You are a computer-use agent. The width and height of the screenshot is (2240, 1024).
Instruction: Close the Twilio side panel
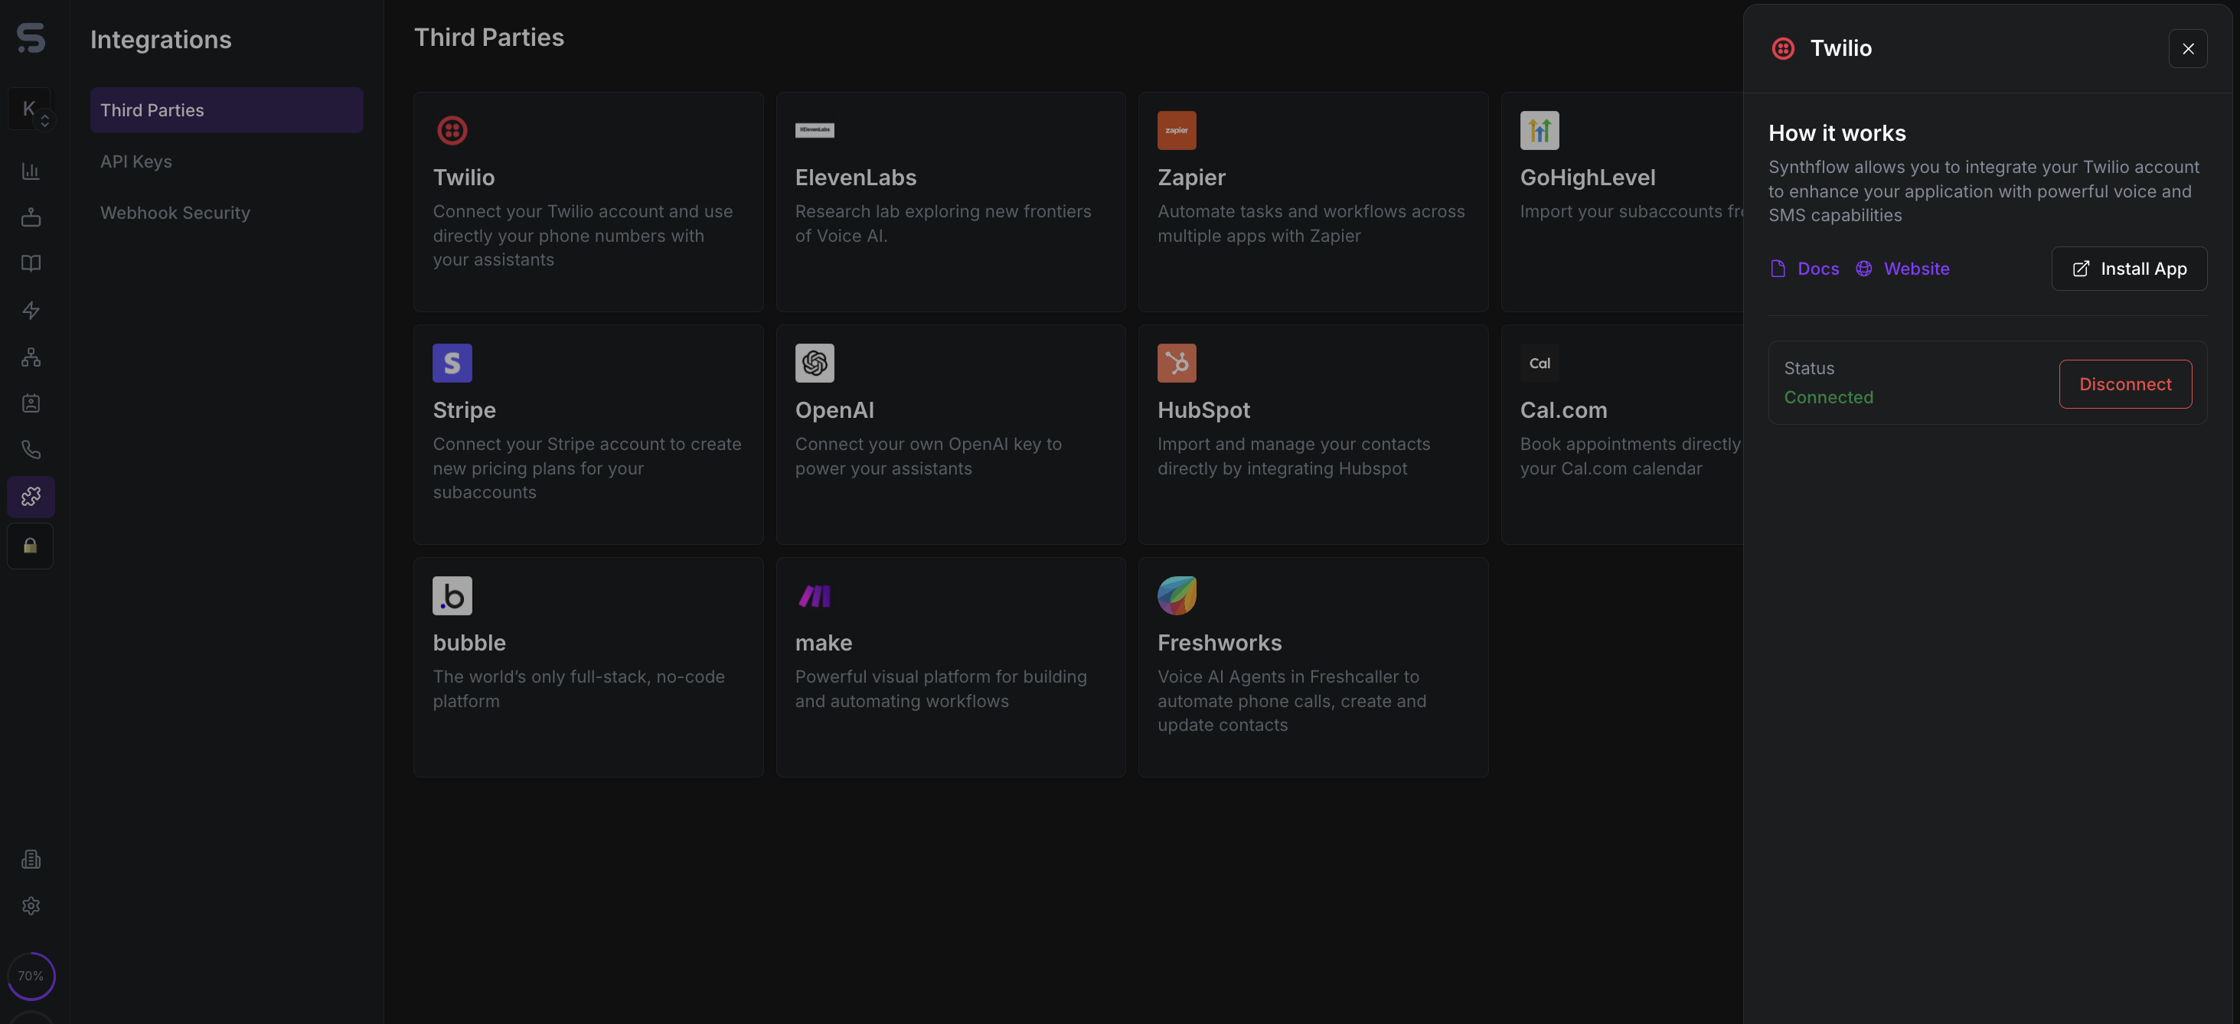tap(2188, 49)
